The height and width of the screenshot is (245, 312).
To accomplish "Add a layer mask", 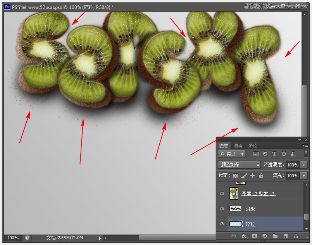I will click(x=254, y=236).
